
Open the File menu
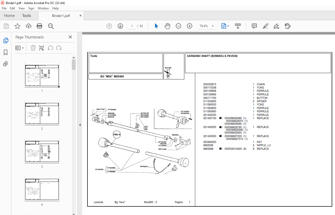click(x=4, y=8)
